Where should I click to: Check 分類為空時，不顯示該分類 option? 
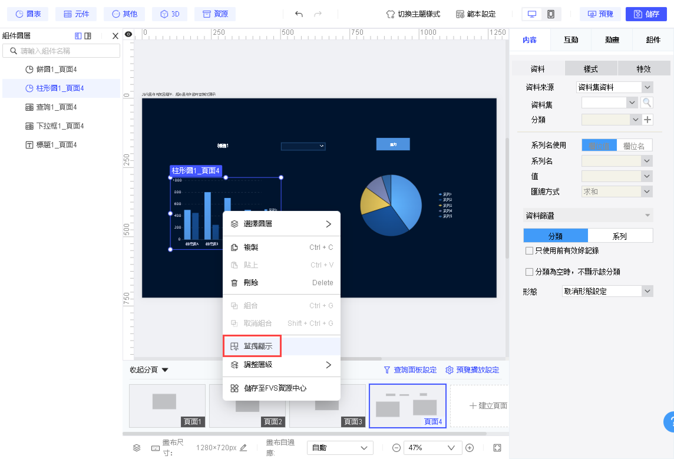point(529,272)
